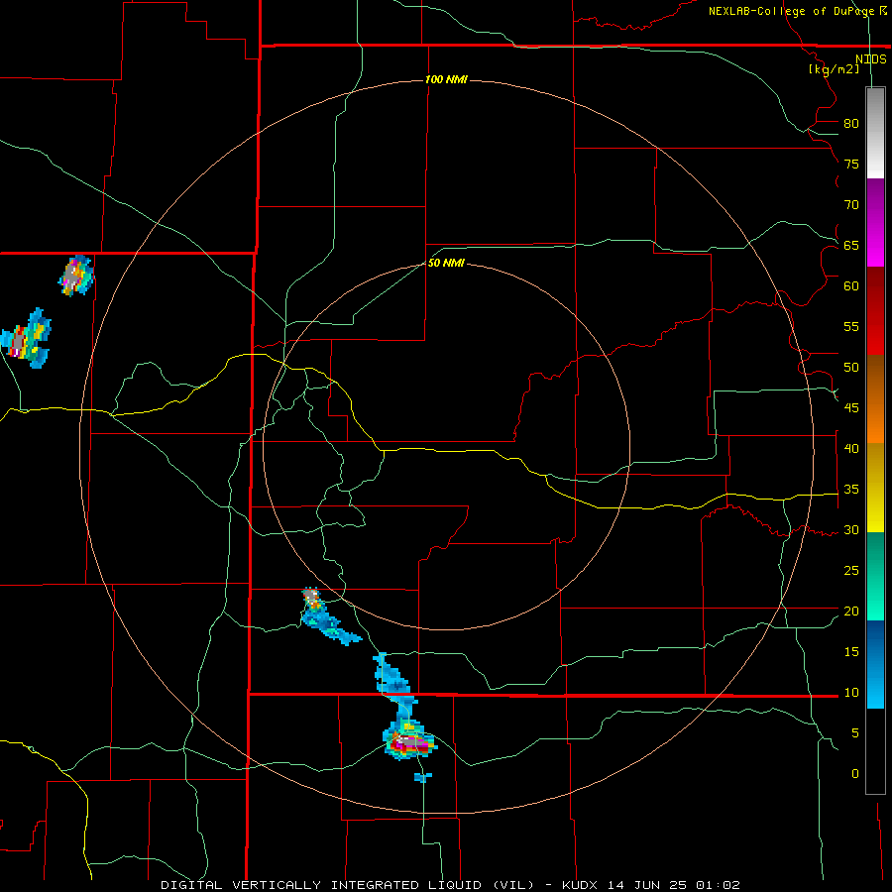Click the 25 value on the color scale
The width and height of the screenshot is (892, 892).
click(851, 571)
